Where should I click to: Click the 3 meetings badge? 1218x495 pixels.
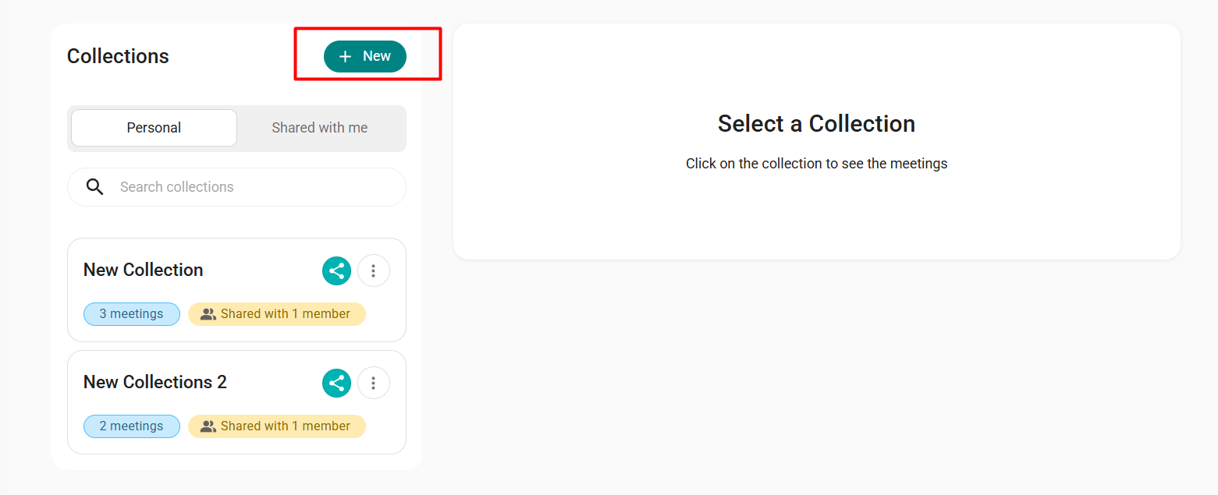132,314
